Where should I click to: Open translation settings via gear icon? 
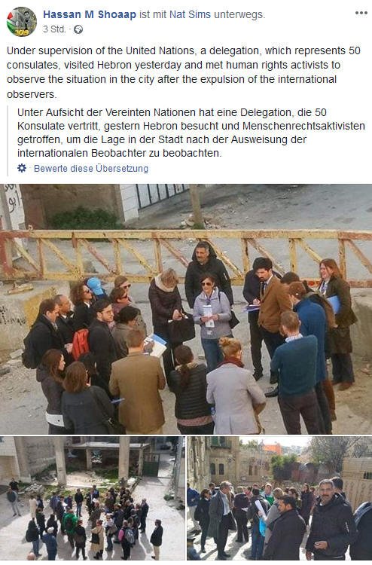(x=22, y=168)
